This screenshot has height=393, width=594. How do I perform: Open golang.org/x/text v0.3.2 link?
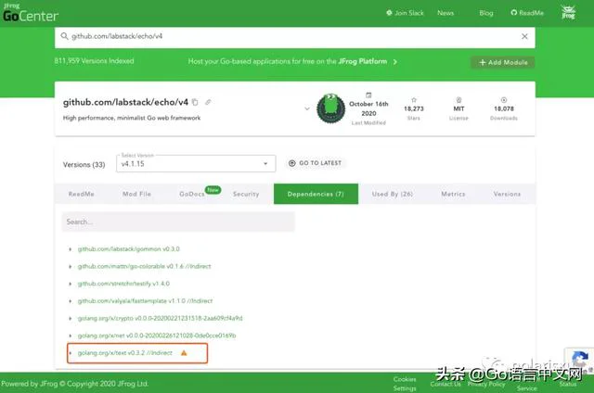click(125, 353)
